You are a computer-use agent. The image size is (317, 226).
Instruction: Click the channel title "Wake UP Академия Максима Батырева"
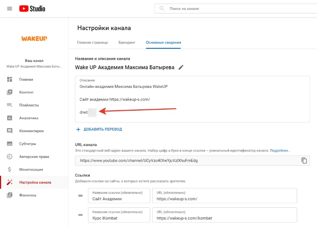pyautogui.click(x=124, y=67)
